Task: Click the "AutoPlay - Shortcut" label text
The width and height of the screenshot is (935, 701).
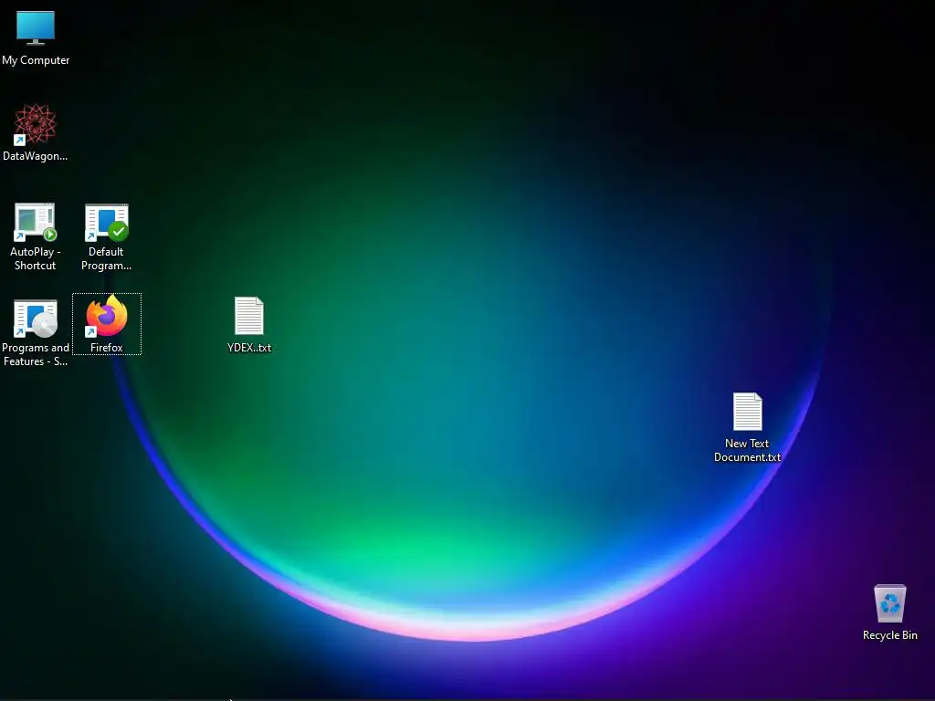Action: [36, 258]
